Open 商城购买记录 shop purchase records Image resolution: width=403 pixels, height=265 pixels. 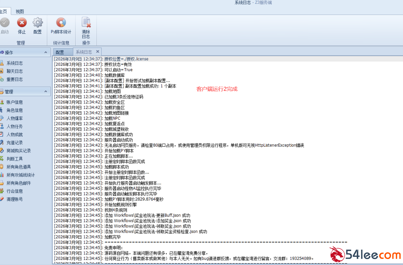(19, 151)
